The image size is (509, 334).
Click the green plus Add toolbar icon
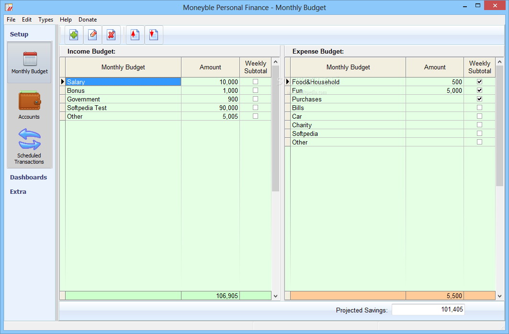74,35
